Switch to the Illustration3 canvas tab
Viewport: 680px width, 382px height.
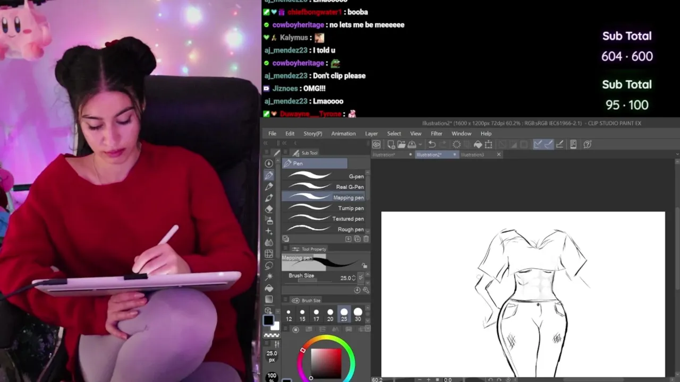pos(473,155)
